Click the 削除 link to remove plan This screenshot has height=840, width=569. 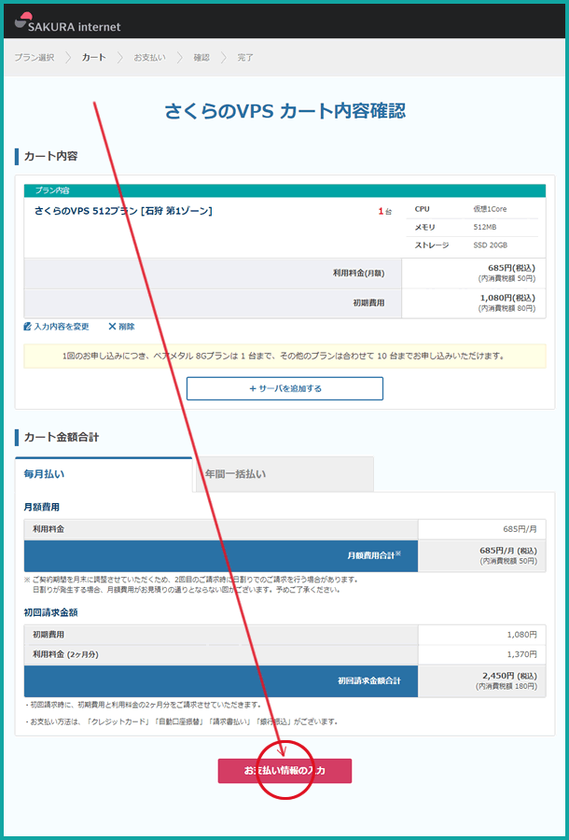(x=127, y=327)
